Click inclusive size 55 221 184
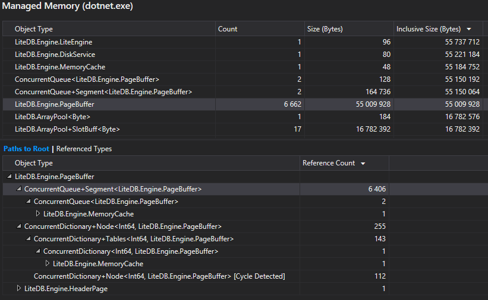 point(462,55)
